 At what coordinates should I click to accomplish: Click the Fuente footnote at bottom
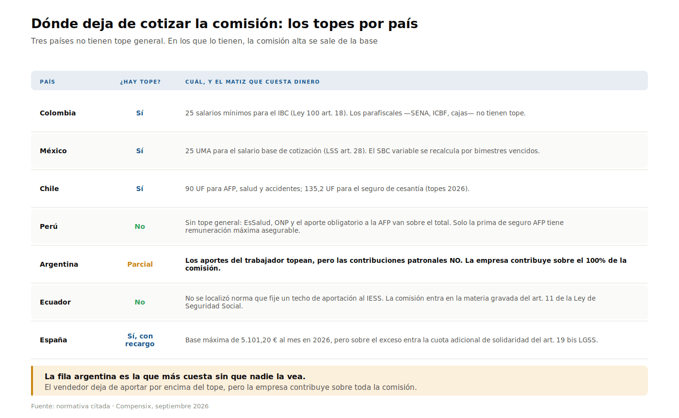tap(120, 406)
